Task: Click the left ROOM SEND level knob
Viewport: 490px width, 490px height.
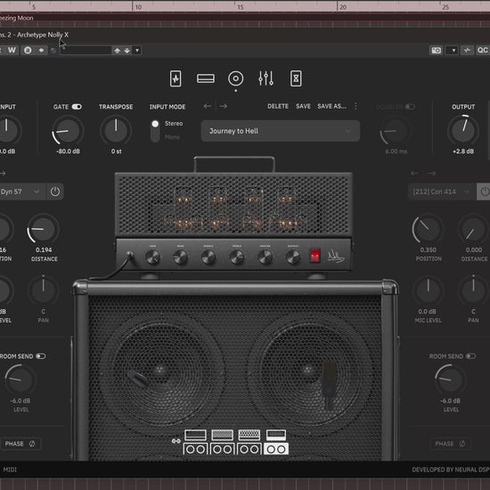Action: point(20,380)
